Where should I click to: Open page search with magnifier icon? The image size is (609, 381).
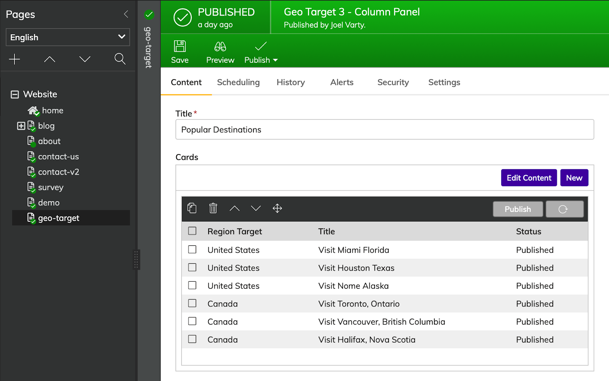pos(120,59)
